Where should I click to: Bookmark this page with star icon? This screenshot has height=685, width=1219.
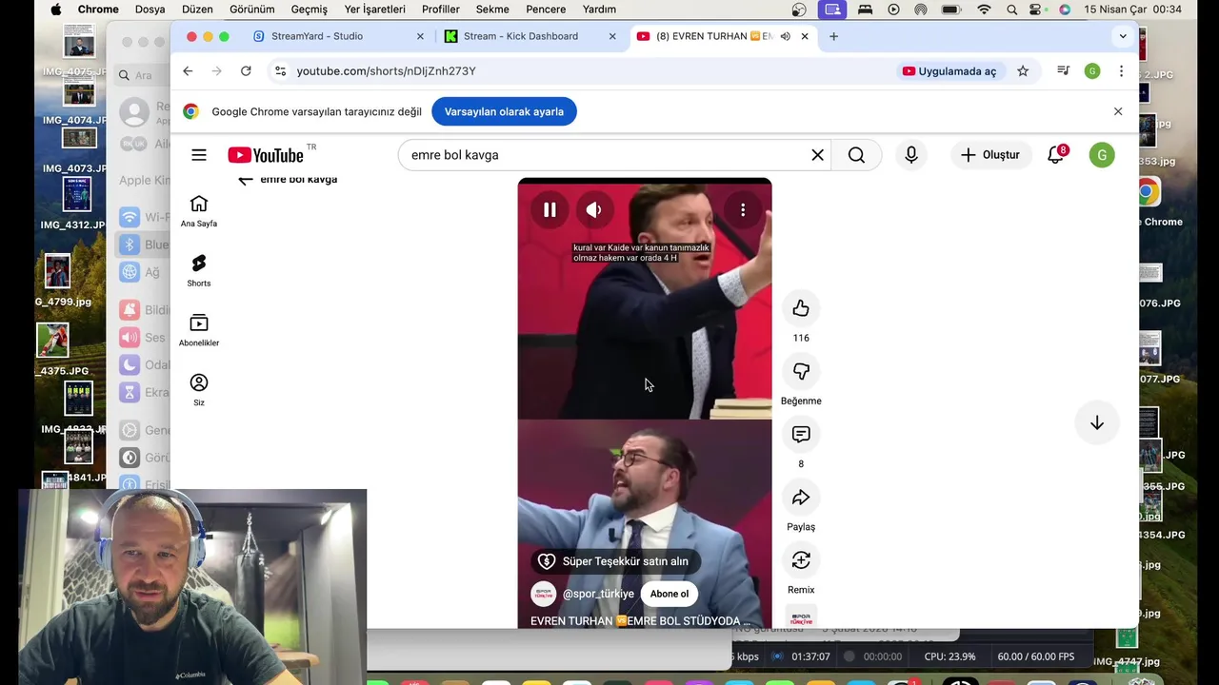pyautogui.click(x=1023, y=71)
